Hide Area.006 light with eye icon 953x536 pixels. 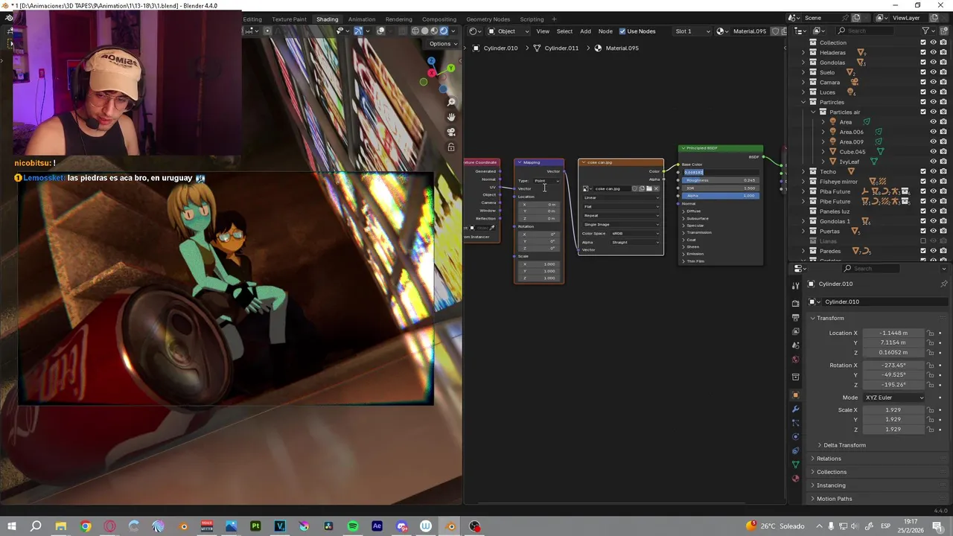[933, 132]
